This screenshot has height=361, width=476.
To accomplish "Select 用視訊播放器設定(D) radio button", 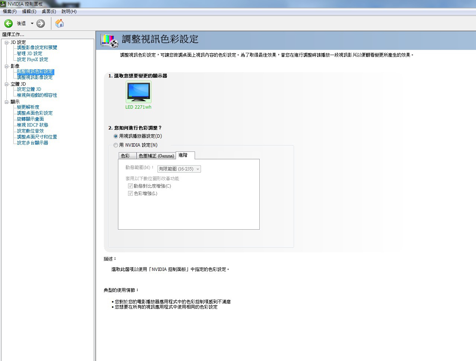I will pyautogui.click(x=116, y=136).
